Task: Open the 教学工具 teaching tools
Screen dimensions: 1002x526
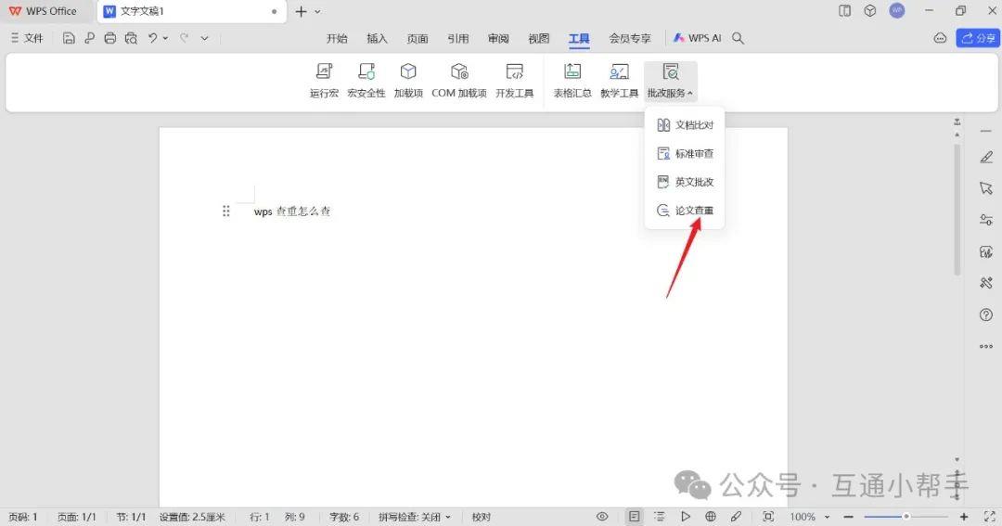Action: click(x=619, y=80)
